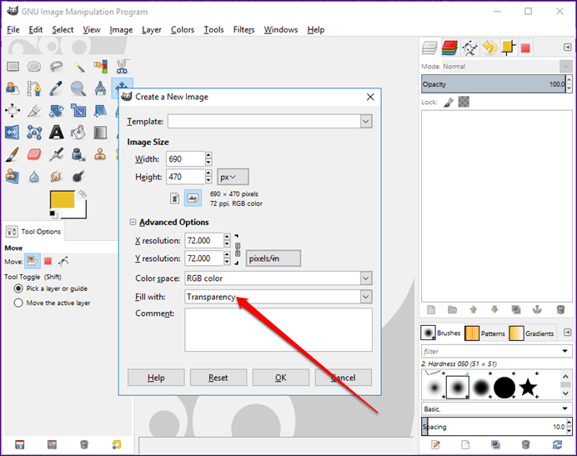The width and height of the screenshot is (577, 456).
Task: Toggle lock pixels brush icon
Action: pyautogui.click(x=449, y=103)
